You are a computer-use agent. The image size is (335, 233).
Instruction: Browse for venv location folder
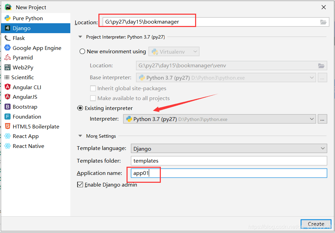tap(321, 66)
